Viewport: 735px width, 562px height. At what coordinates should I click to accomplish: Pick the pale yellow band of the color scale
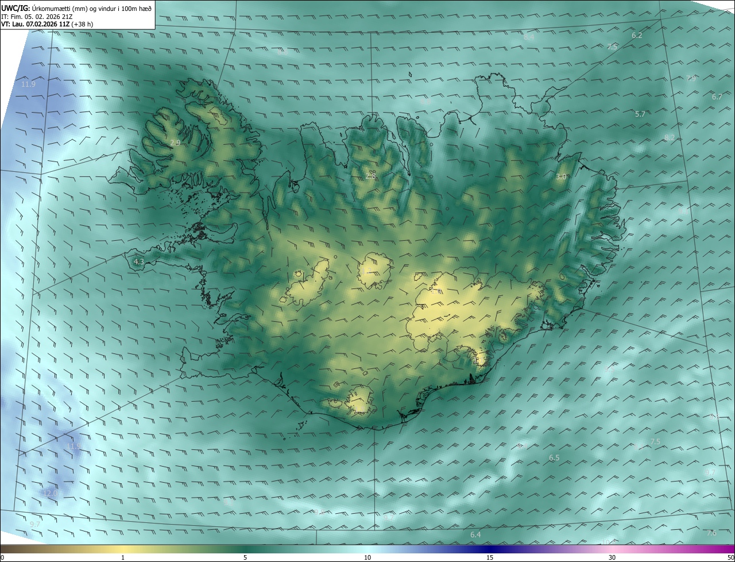(x=123, y=549)
